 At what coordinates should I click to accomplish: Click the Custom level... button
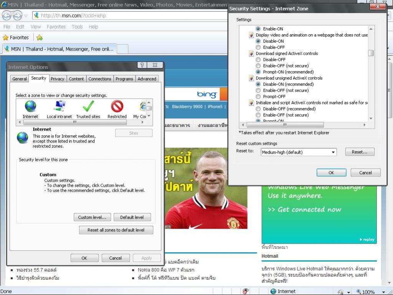coord(92,217)
